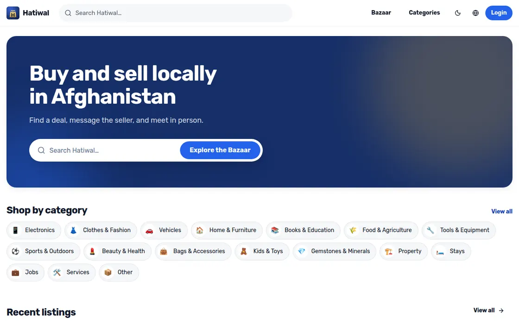Screen dimensions: 519x324
Task: Click the Electronics category label
Action: click(40, 230)
